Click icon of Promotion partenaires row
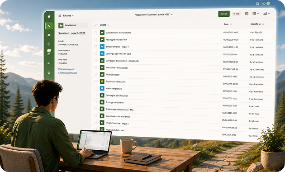The height and width of the screenshot is (172, 285). pos(102,81)
